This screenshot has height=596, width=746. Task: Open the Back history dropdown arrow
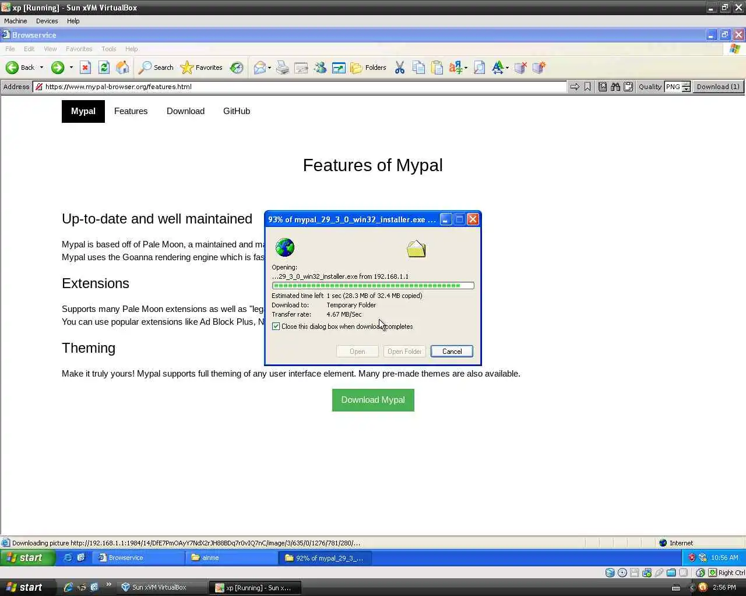[x=41, y=68]
